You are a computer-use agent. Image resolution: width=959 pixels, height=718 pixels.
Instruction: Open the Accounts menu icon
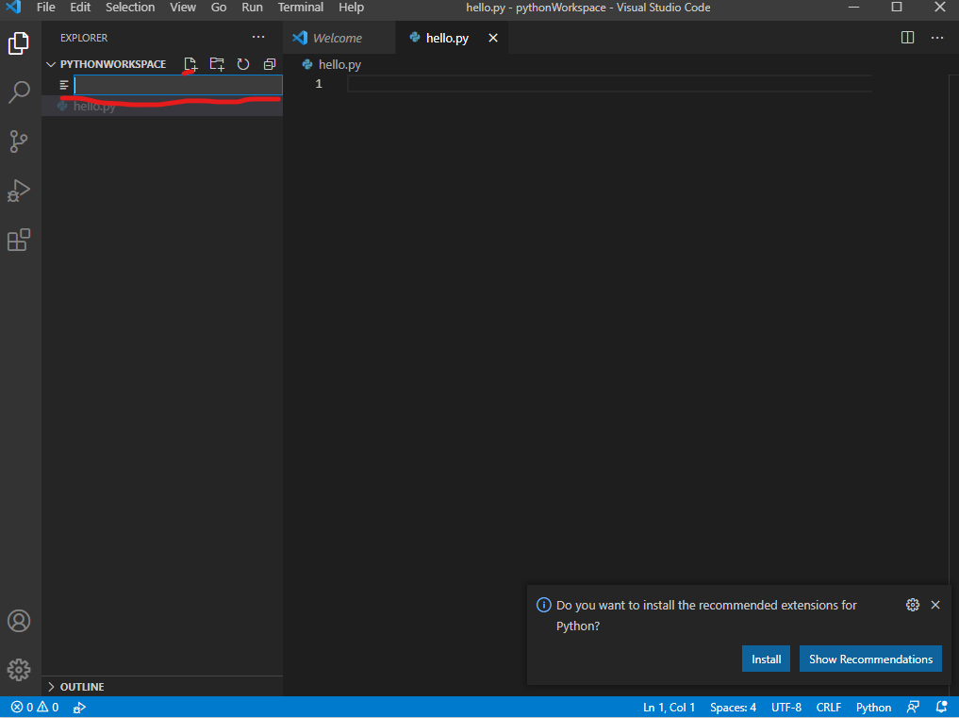19,621
